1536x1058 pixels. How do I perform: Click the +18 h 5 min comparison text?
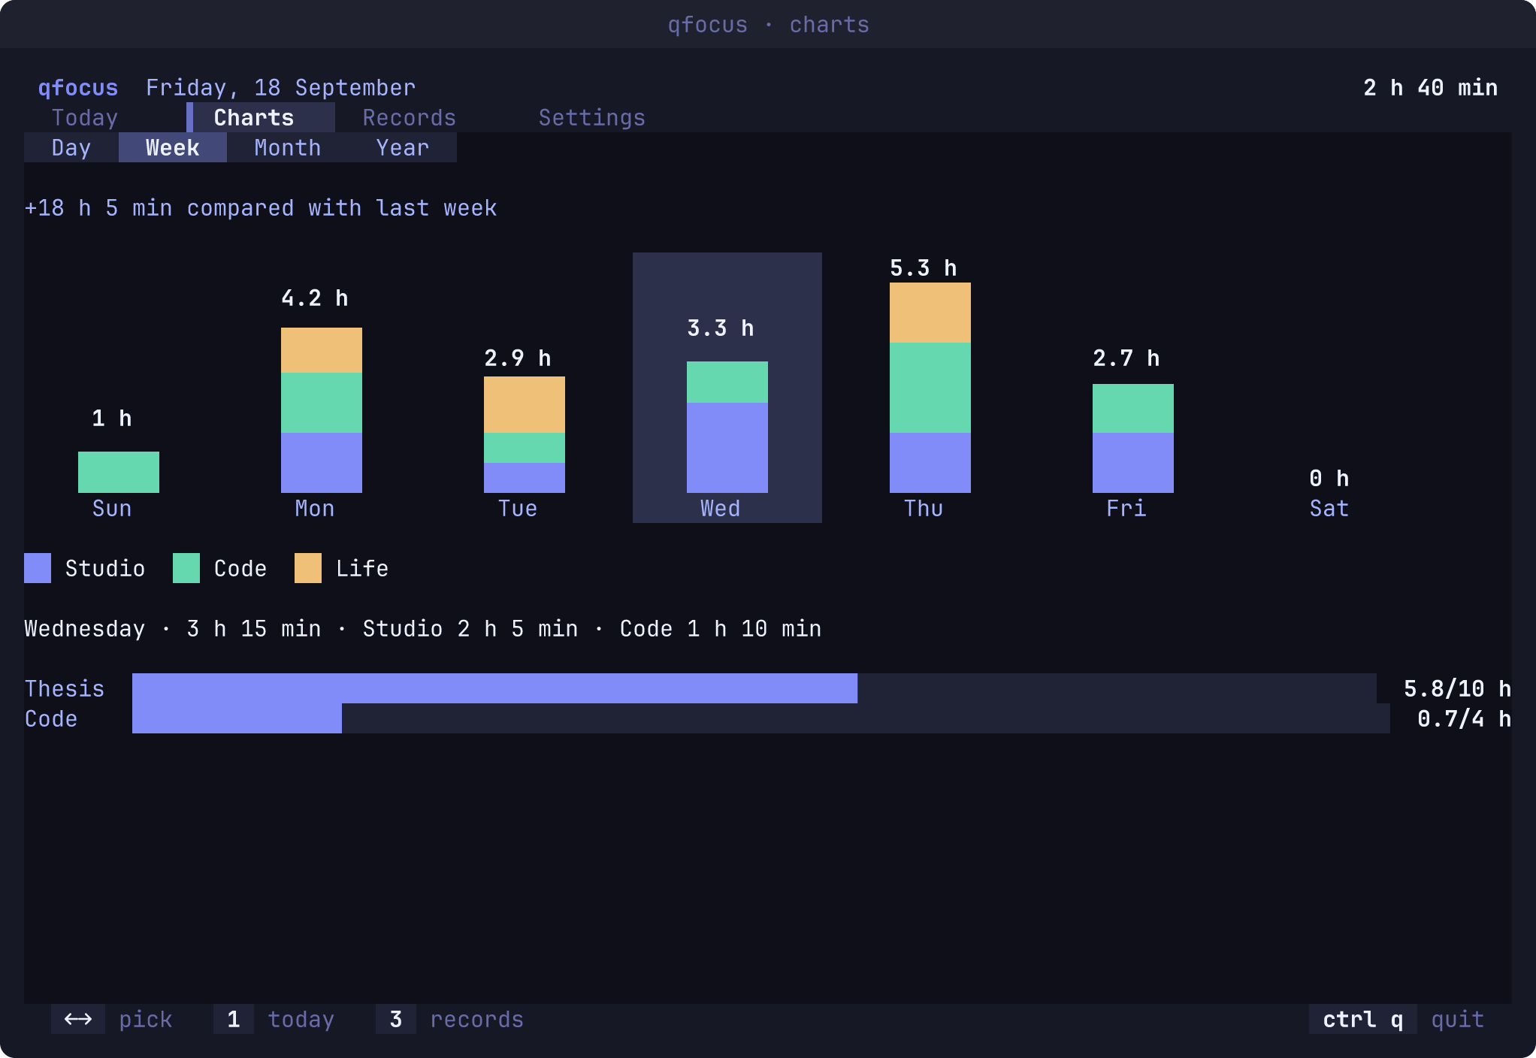[261, 208]
